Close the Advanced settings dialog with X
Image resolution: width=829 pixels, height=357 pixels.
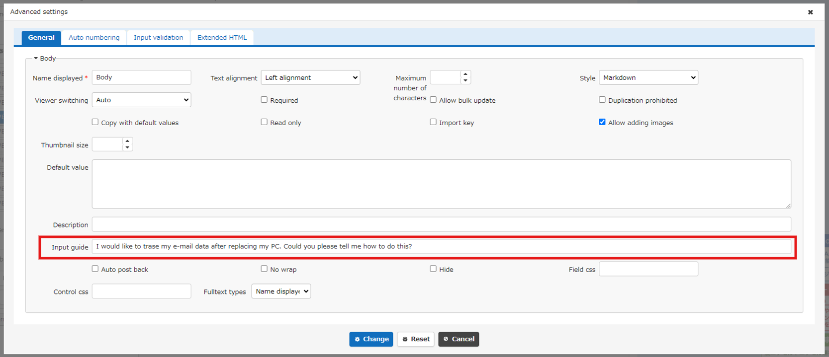pos(810,12)
